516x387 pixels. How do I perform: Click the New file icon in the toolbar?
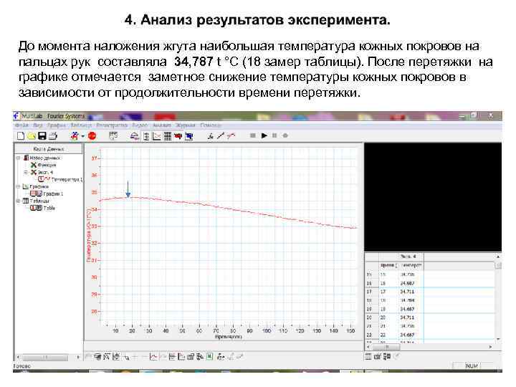pyautogui.click(x=20, y=135)
